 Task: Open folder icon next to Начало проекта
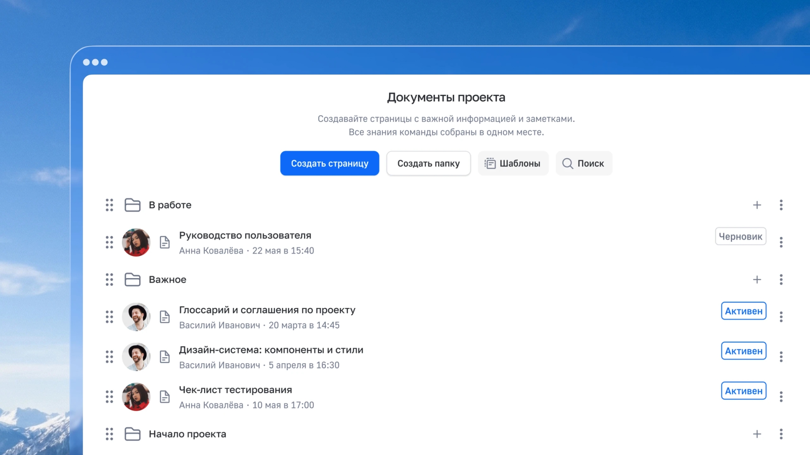(x=132, y=434)
